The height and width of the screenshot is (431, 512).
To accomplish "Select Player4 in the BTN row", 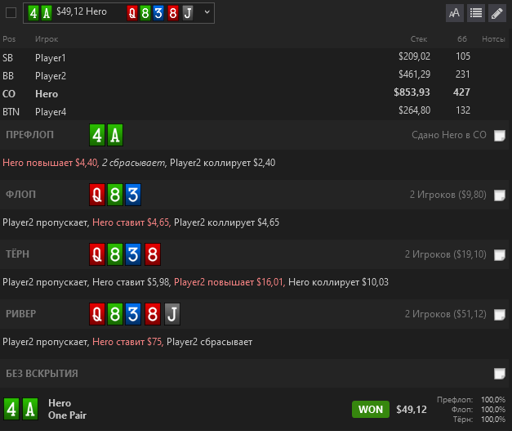I will (51, 112).
